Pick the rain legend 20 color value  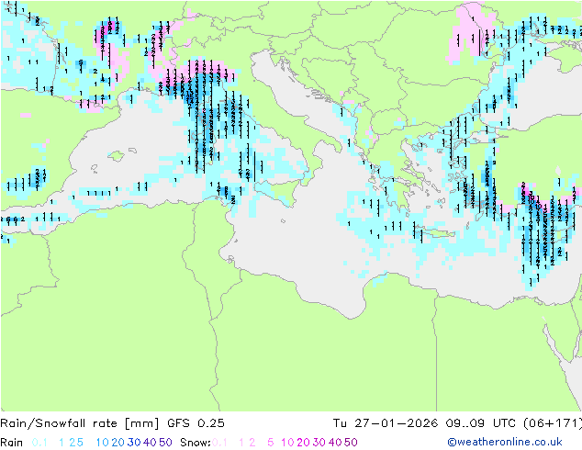pyautogui.click(x=118, y=443)
